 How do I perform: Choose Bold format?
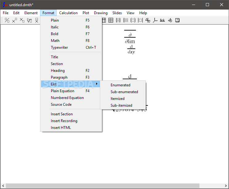click(71, 34)
